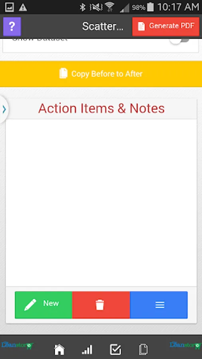Open the bar chart signal icon
Image resolution: width=202 pixels, height=359 pixels.
coord(87,349)
